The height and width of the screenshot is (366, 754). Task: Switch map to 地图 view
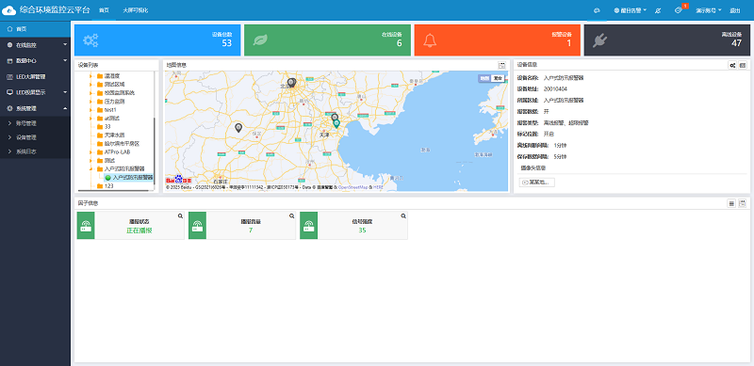pyautogui.click(x=484, y=78)
